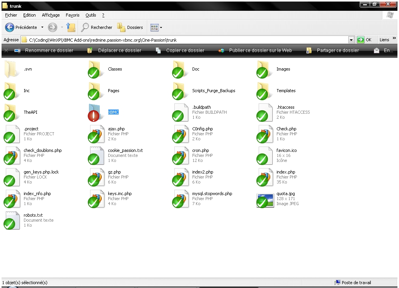Open the ? help menu
The width and height of the screenshot is (399, 288).
click(103, 15)
